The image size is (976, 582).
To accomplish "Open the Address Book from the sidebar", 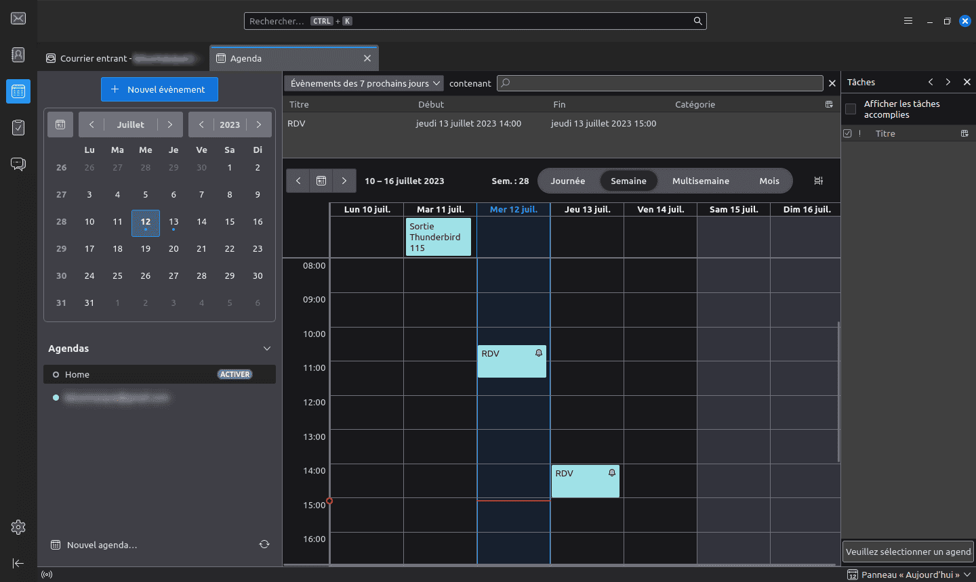I will [x=18, y=55].
